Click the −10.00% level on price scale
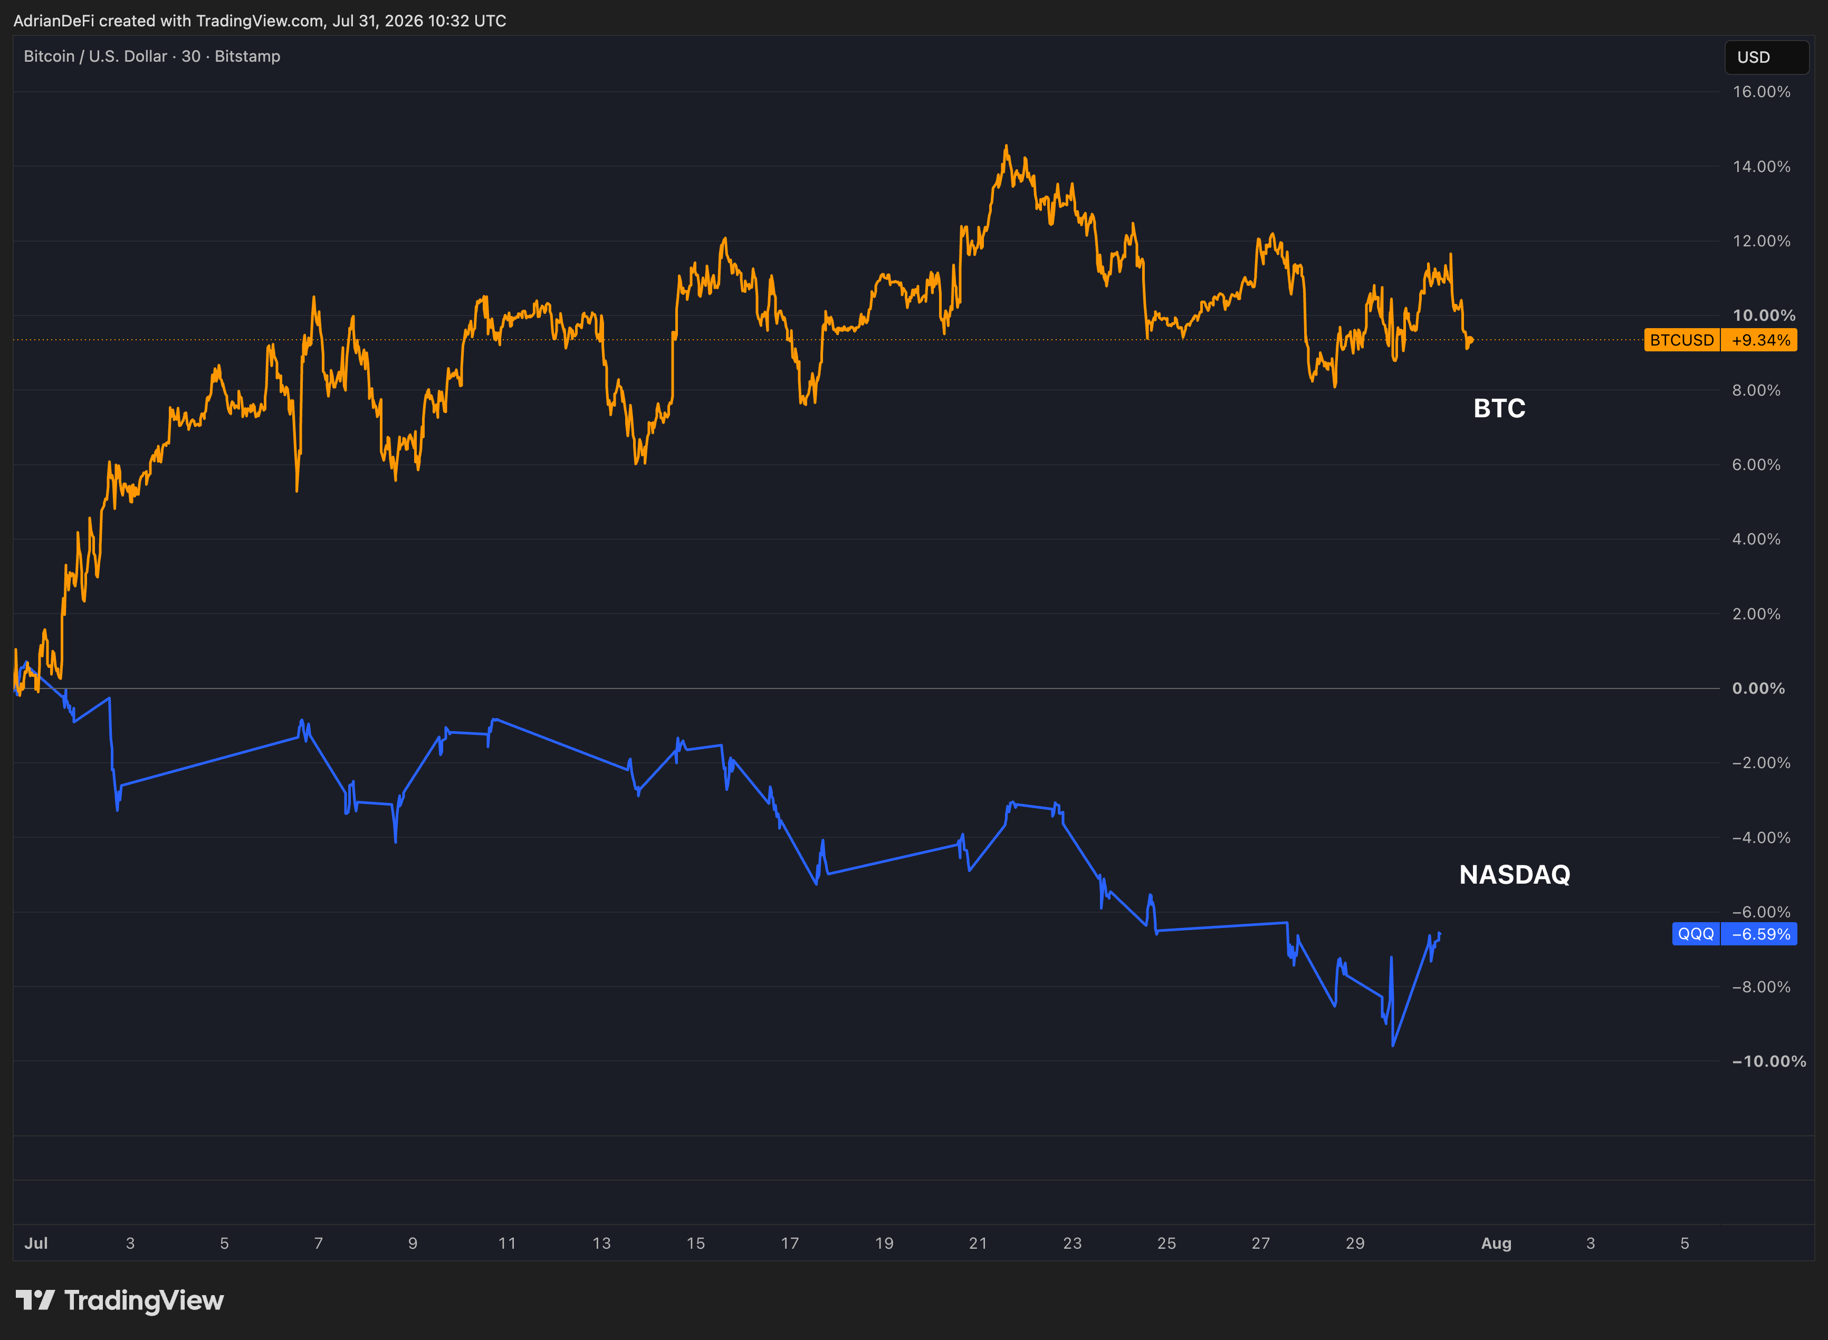Viewport: 1828px width, 1340px height. point(1769,1061)
